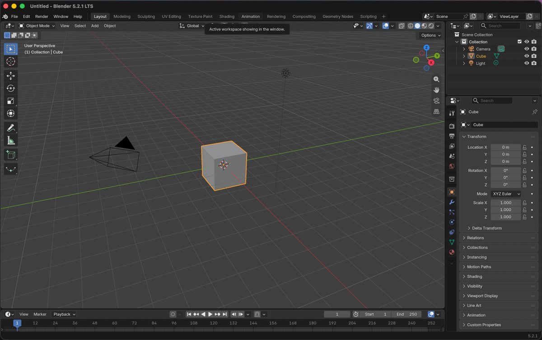Viewport: 542px width, 340px height.
Task: Jump to the last frame
Action: pyautogui.click(x=224, y=314)
